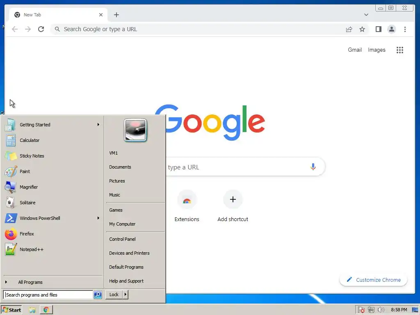Open the Google apps grid
Viewport: 420px width, 315px height.
click(x=399, y=50)
